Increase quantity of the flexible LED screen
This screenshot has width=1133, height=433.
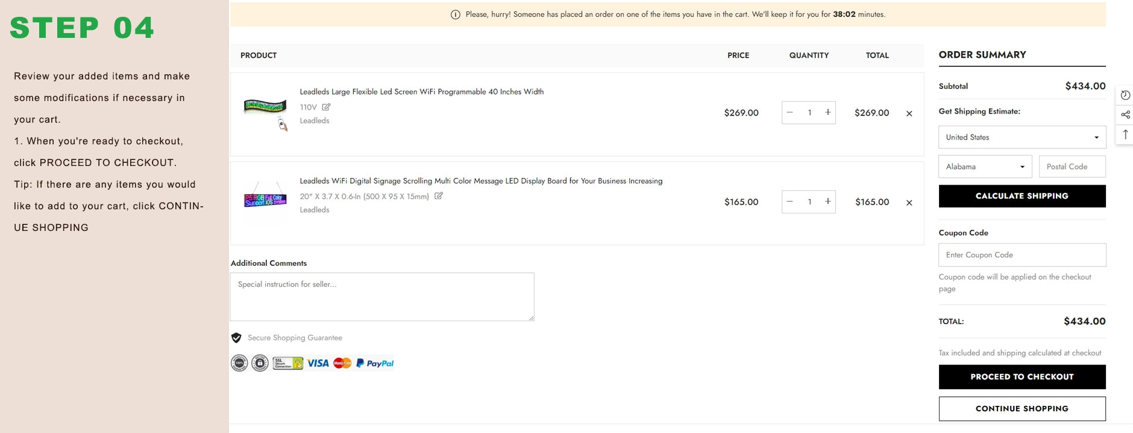click(x=828, y=112)
